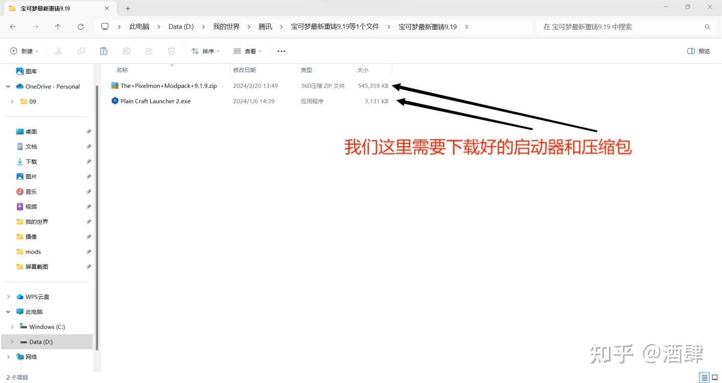The height and width of the screenshot is (383, 722).
Task: Open a new tab with plus button
Action: 128,9
